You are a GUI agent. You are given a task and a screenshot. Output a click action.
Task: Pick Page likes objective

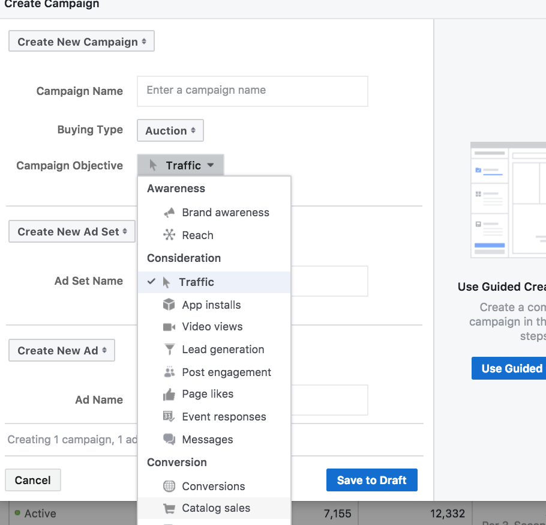(214, 394)
